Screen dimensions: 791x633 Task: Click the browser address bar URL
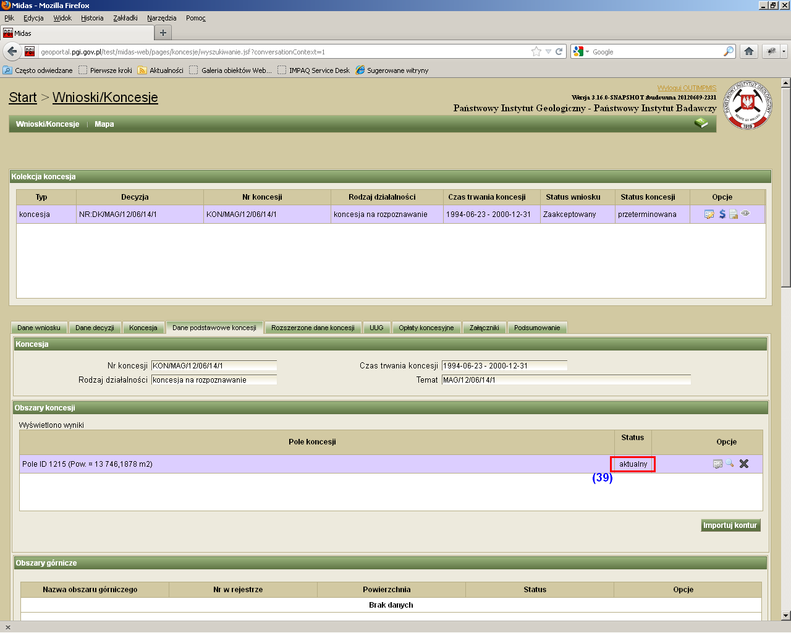(x=284, y=52)
